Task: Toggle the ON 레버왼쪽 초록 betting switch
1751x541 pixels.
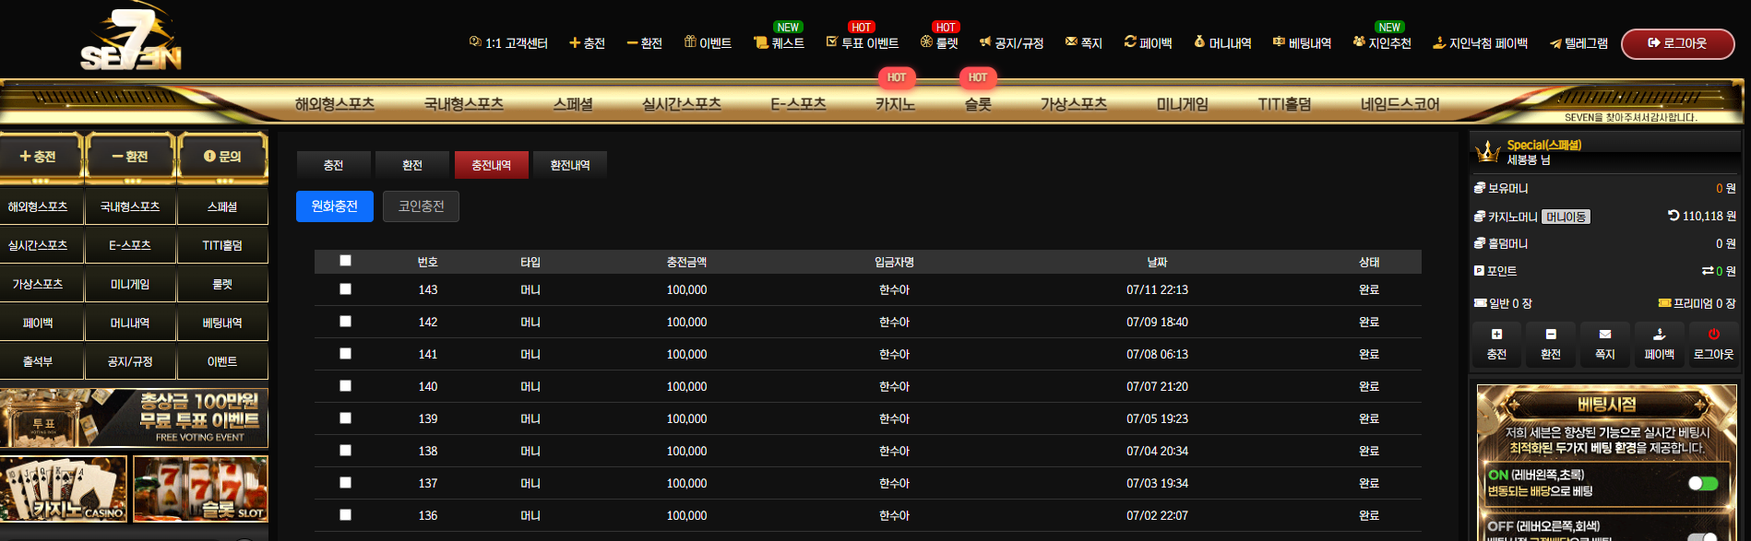Action: click(1703, 483)
